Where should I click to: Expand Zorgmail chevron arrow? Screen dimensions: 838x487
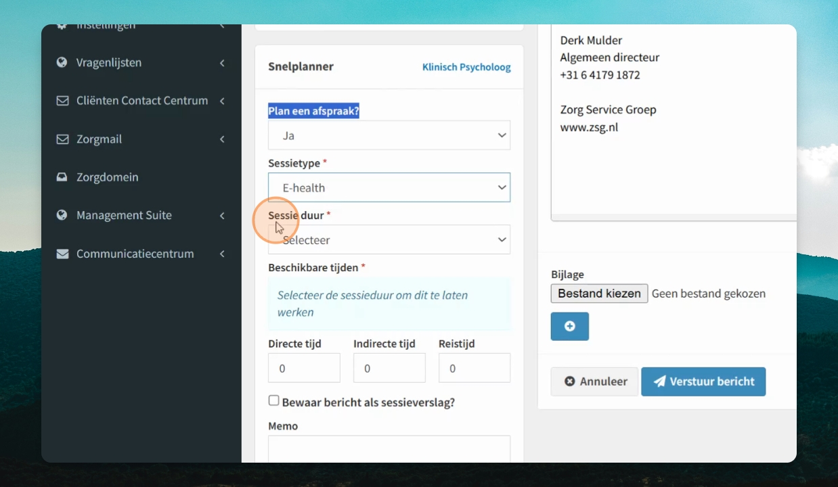pyautogui.click(x=222, y=139)
